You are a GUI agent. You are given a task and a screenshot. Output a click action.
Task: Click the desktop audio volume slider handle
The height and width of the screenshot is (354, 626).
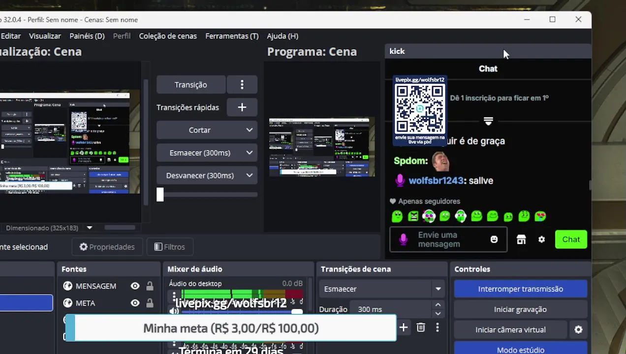tap(297, 311)
